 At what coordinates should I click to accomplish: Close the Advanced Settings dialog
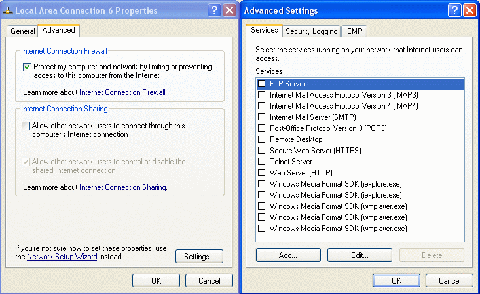(470, 10)
